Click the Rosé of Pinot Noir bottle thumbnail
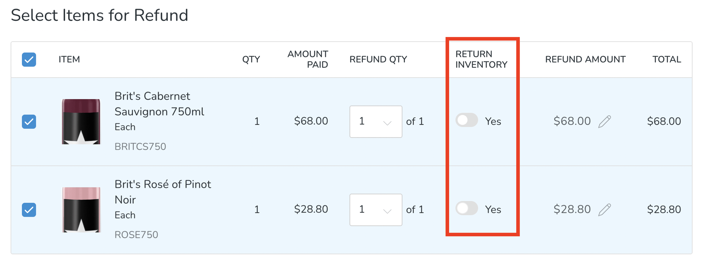706x261 pixels. tap(80, 209)
